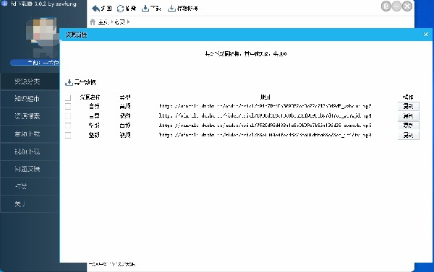Click the summary text line at dialog top
Viewport: 434px width, 272px height.
click(x=245, y=54)
